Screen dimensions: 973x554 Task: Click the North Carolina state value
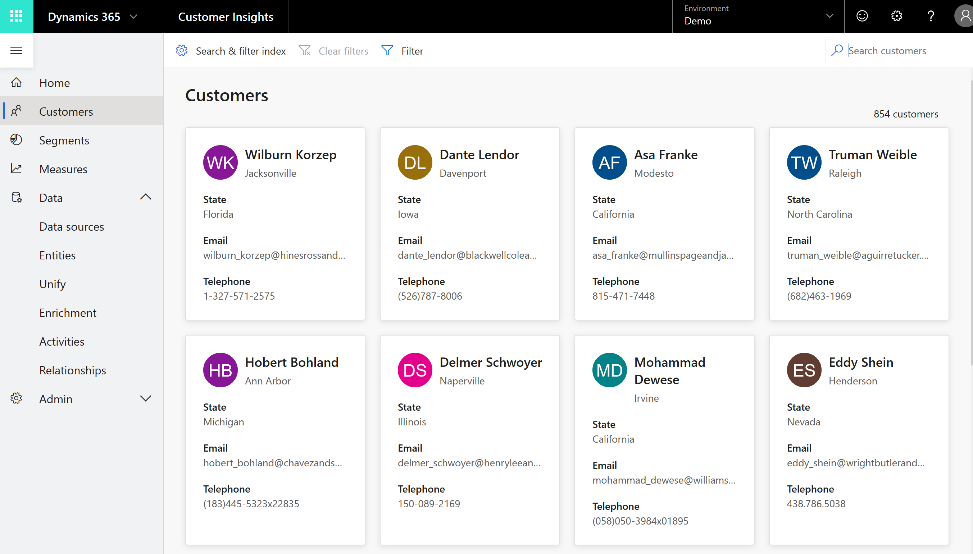[819, 214]
